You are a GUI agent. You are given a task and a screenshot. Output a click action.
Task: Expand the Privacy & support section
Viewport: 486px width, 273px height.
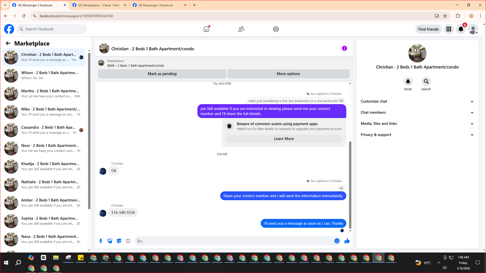[x=417, y=135]
